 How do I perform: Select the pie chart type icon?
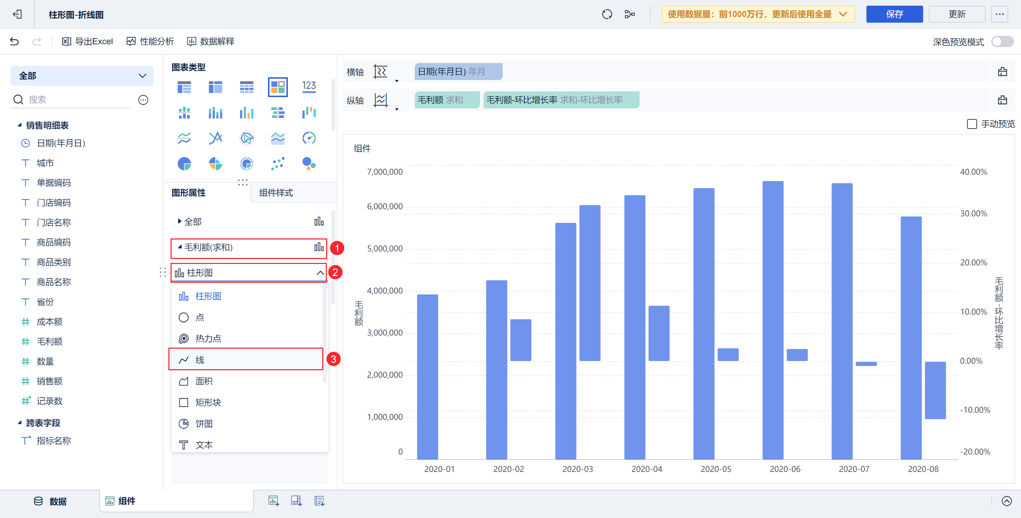(x=184, y=164)
